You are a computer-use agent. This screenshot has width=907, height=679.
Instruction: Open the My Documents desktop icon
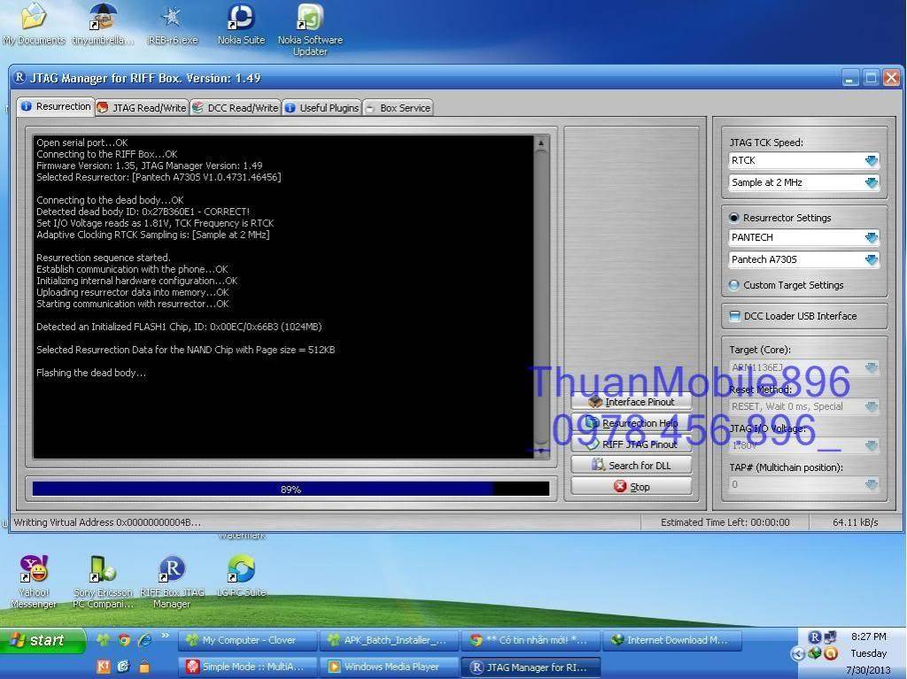[x=34, y=23]
